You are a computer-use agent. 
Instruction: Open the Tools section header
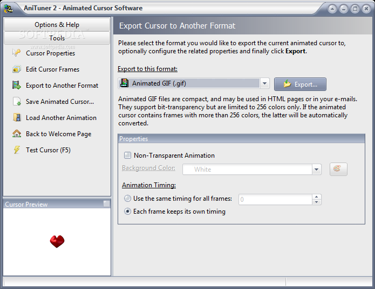57,38
